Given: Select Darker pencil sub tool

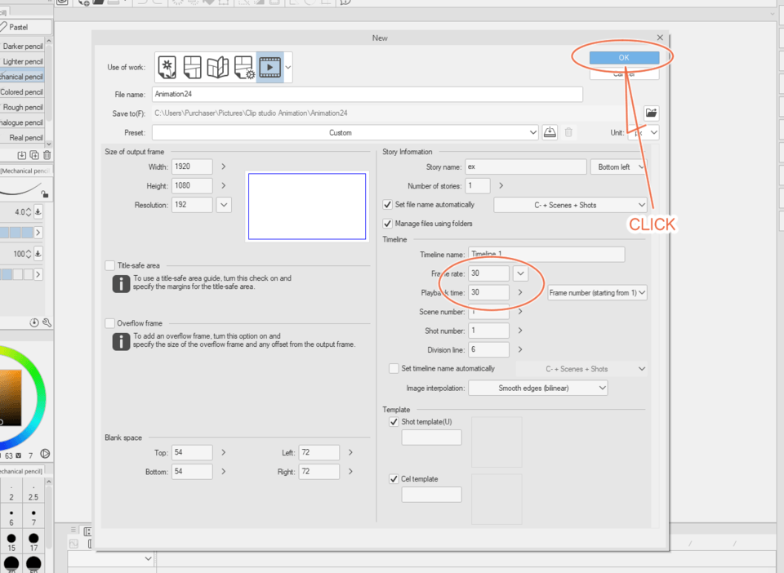Looking at the screenshot, I should click(23, 46).
